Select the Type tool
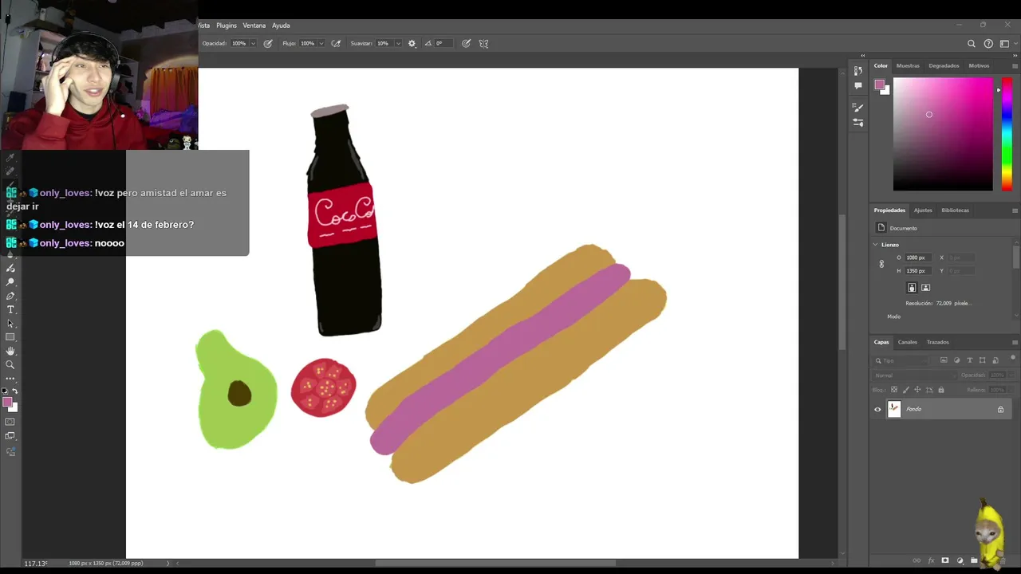 (x=10, y=309)
